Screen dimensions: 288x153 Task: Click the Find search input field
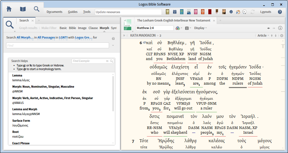(x=57, y=45)
